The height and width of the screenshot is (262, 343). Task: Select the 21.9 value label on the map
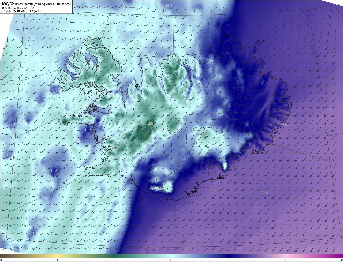tap(265, 193)
